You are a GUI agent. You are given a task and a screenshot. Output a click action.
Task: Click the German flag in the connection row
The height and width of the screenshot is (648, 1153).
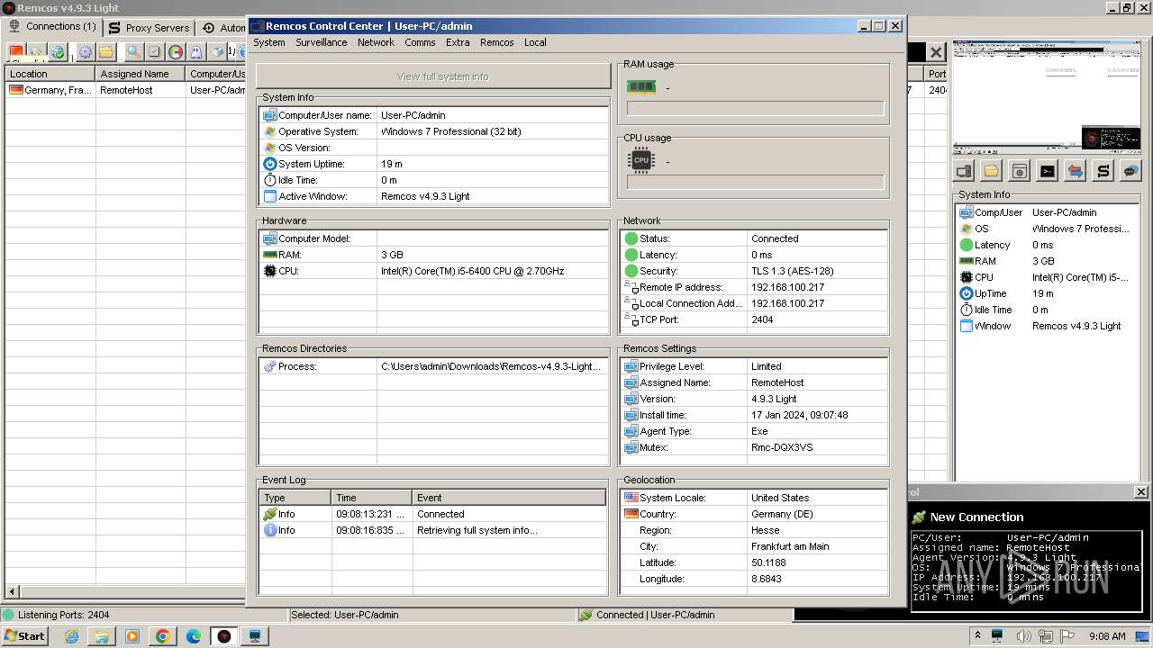[x=15, y=90]
